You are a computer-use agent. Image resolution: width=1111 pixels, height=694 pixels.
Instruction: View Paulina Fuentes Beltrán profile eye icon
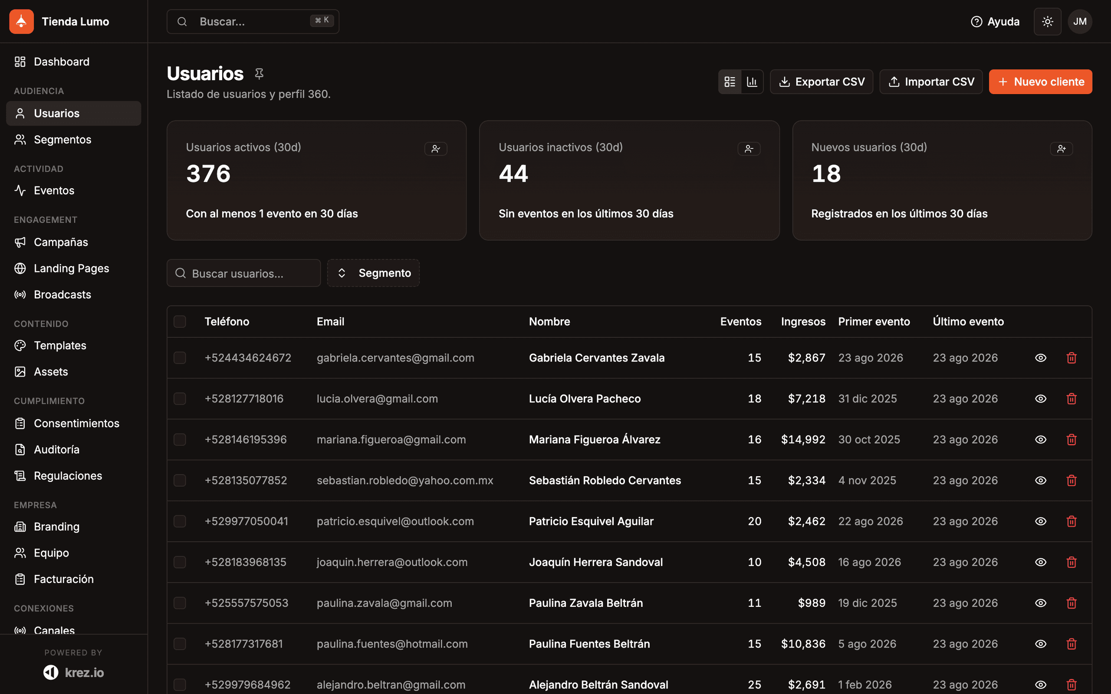tap(1041, 644)
